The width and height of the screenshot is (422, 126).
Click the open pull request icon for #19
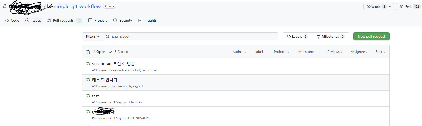88,64
